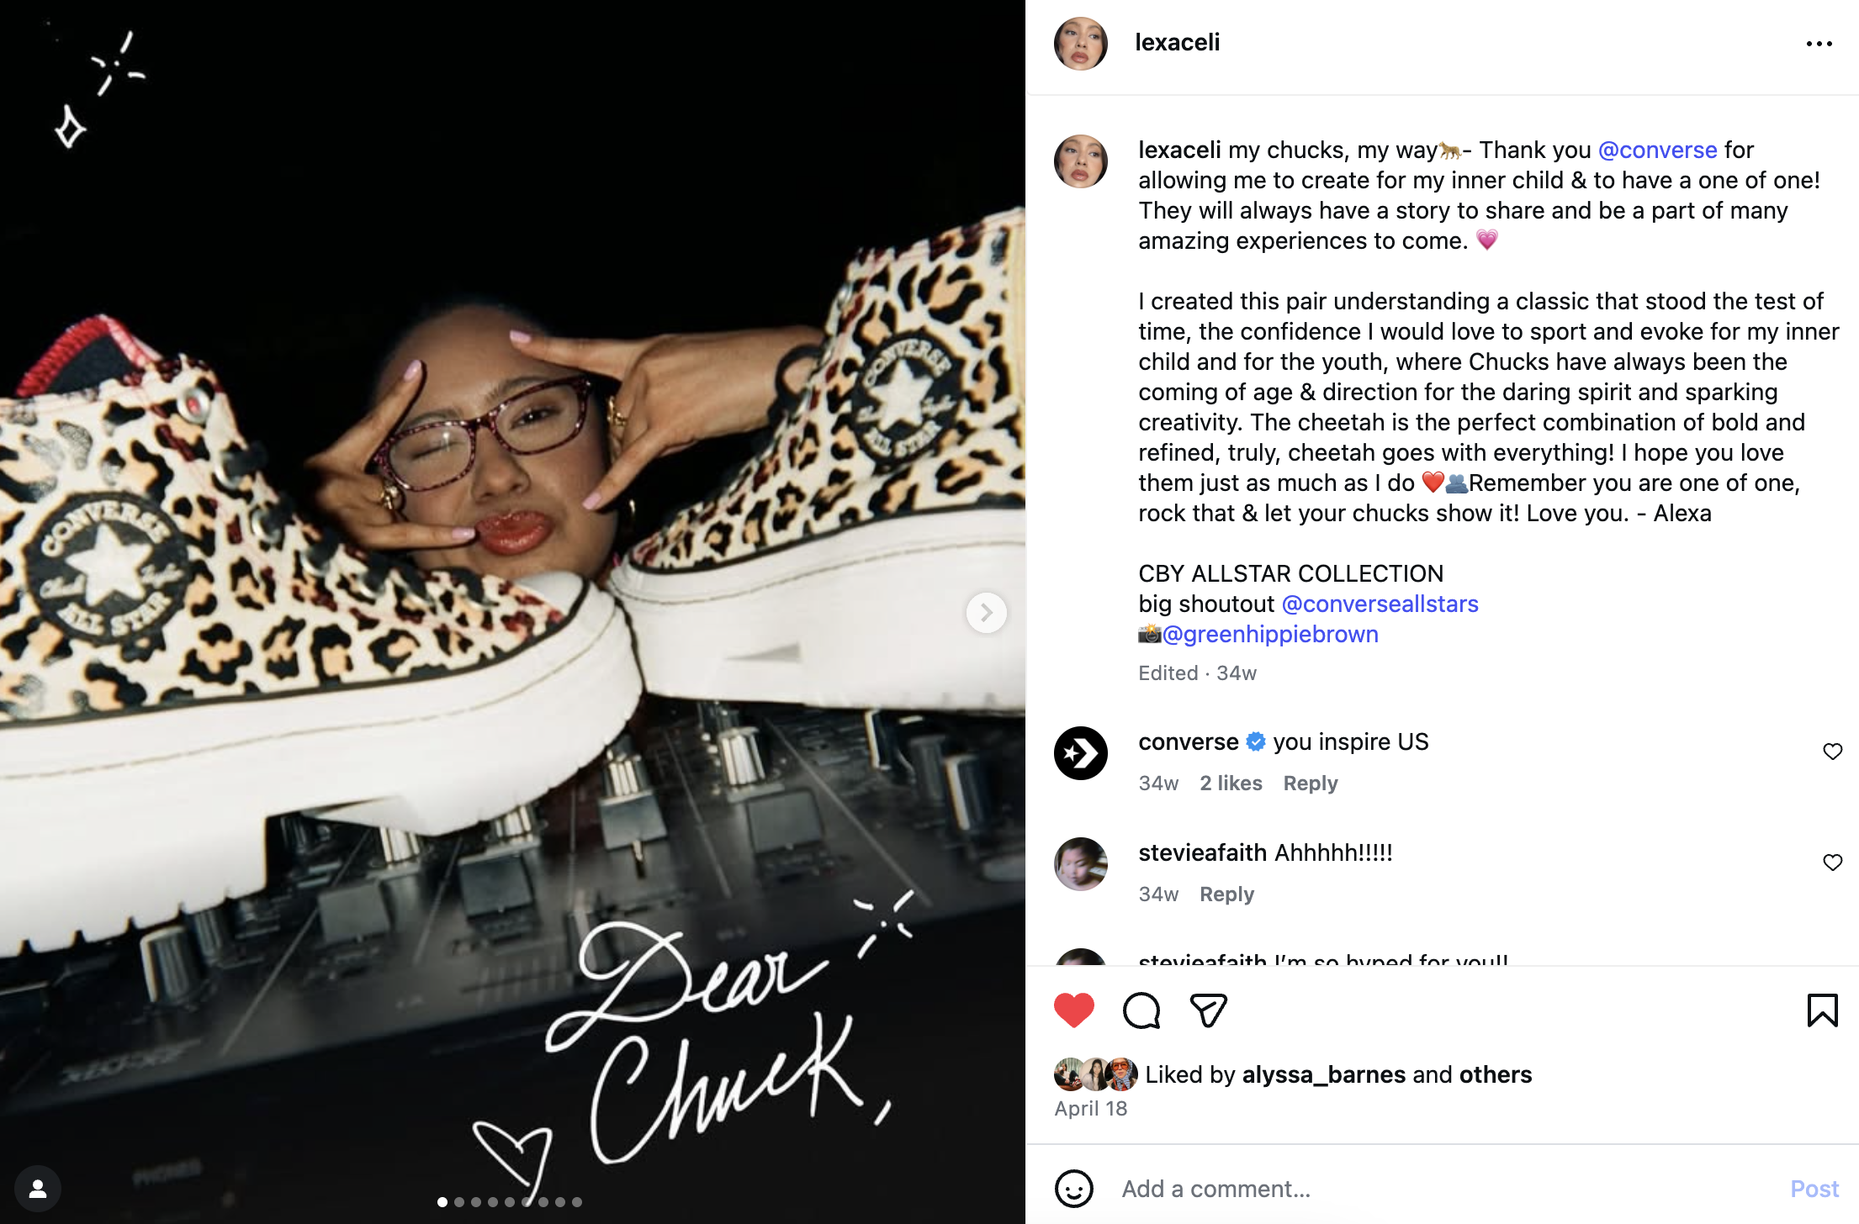
Task: Show tagged people icon on photo
Action: (38, 1188)
